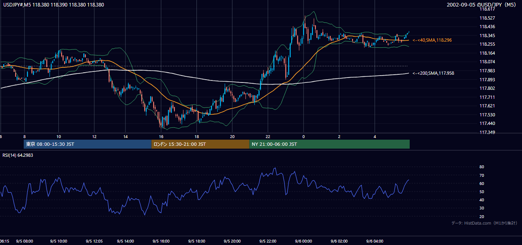This screenshot has width=522, height=245.
Task: Click the 9/5 22:00 date label
Action: pyautogui.click(x=268, y=241)
